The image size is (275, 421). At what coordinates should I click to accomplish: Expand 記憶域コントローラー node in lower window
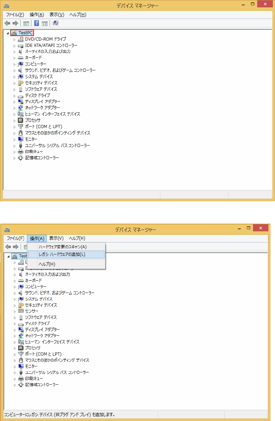pyautogui.click(x=15, y=385)
